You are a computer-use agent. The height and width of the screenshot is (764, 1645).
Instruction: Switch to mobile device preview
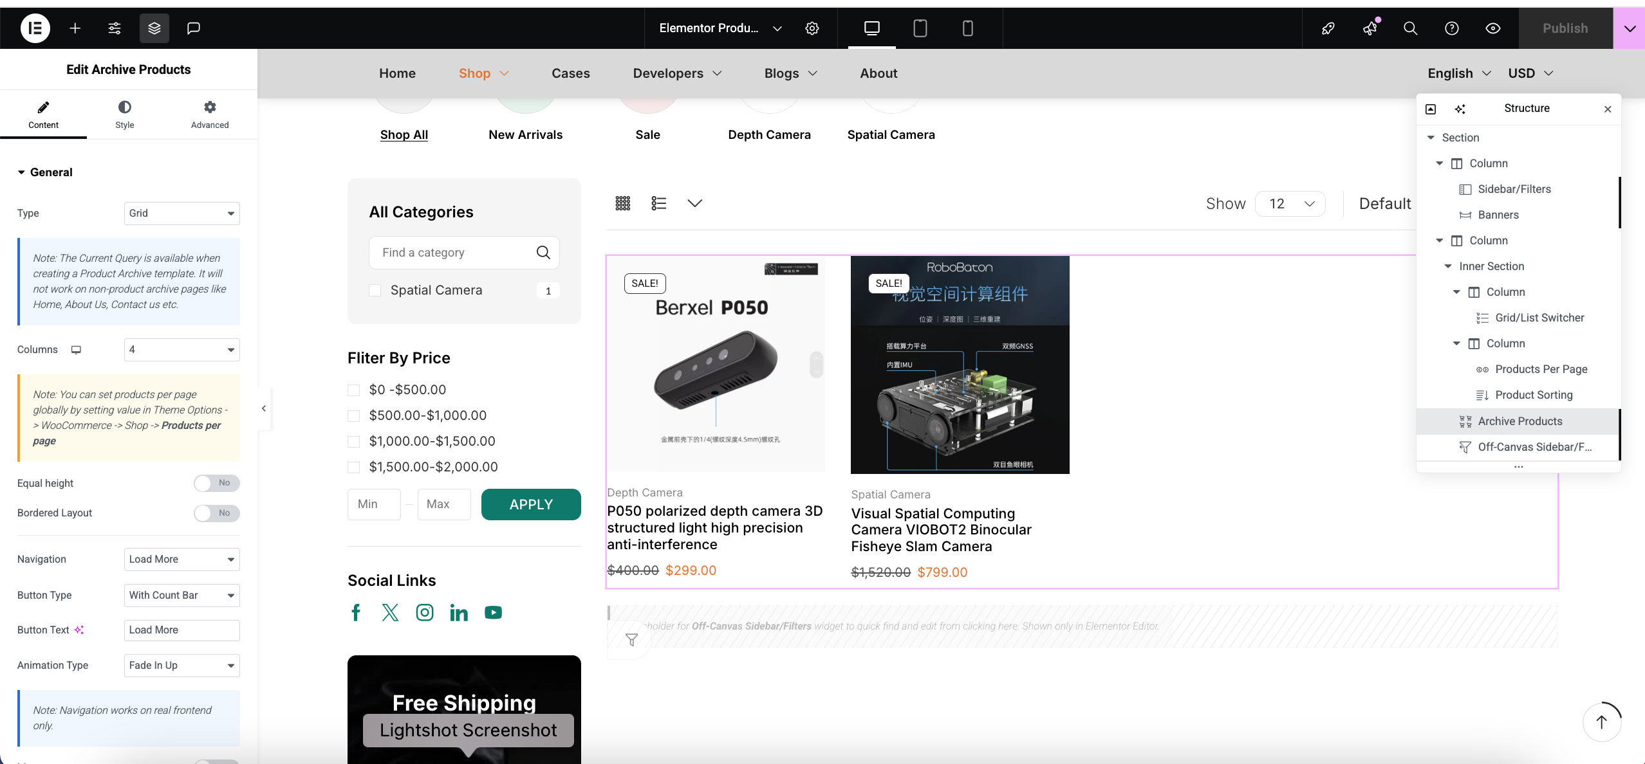[x=968, y=28]
